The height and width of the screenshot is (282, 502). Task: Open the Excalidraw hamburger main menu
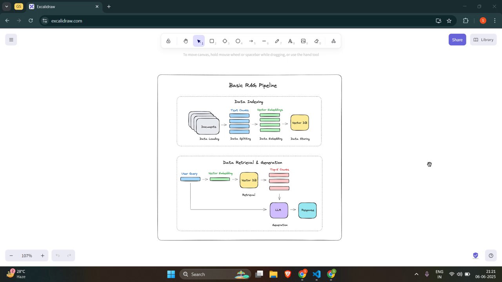[11, 40]
